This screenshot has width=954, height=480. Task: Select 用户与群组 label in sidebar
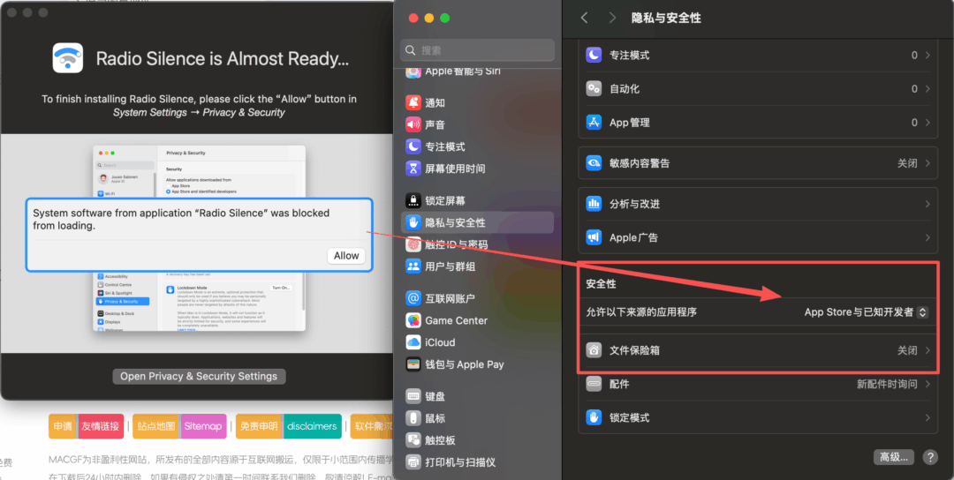[x=450, y=266]
